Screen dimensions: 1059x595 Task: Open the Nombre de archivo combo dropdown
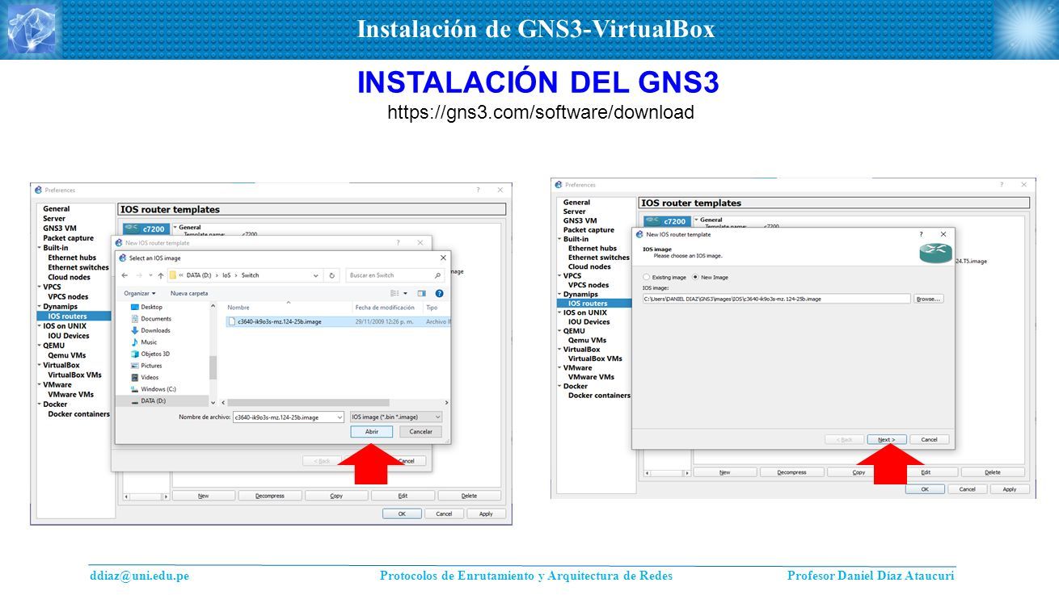(x=339, y=417)
